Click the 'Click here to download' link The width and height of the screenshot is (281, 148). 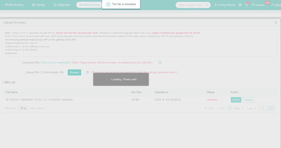click(55, 62)
